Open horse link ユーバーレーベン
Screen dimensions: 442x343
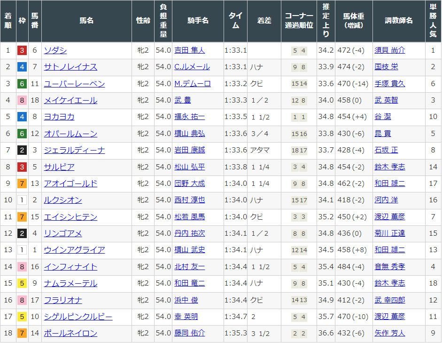coord(74,84)
